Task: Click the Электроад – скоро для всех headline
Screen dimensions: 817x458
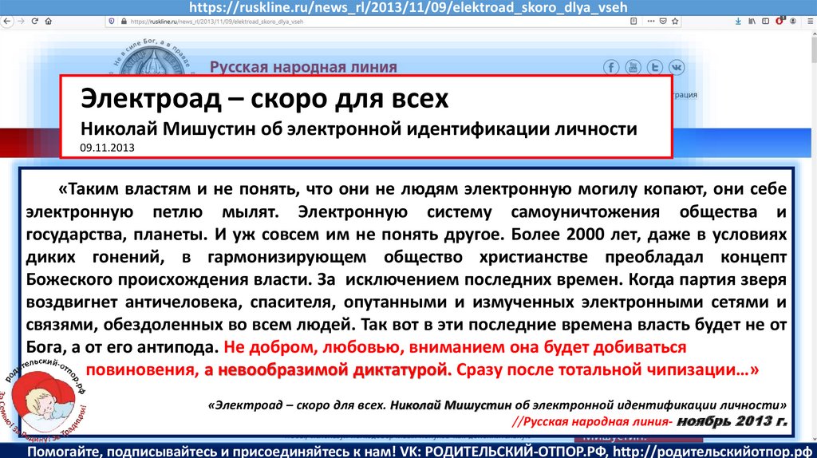Action: pos(264,98)
